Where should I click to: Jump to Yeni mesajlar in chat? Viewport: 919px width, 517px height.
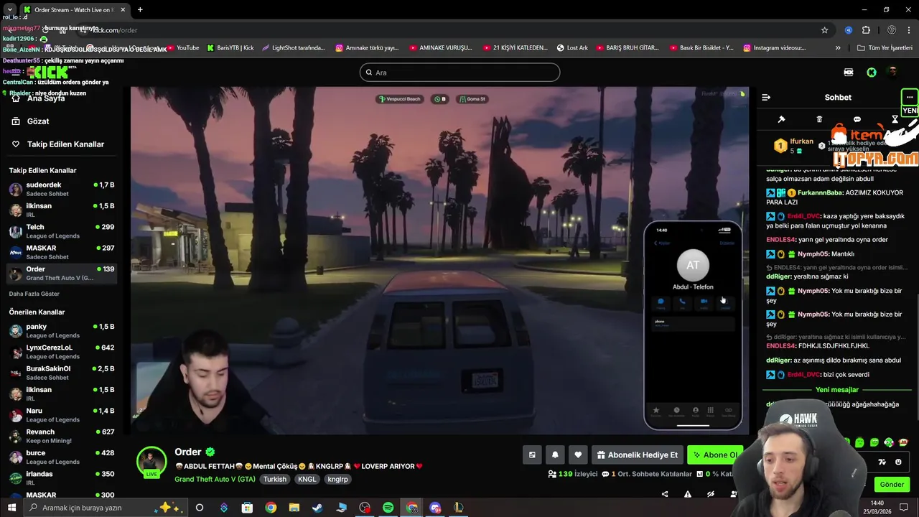tap(837, 390)
